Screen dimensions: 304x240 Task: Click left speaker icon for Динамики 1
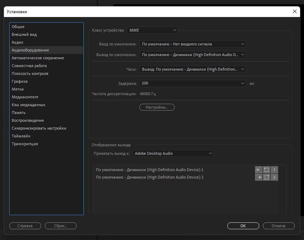pyautogui.click(x=258, y=170)
